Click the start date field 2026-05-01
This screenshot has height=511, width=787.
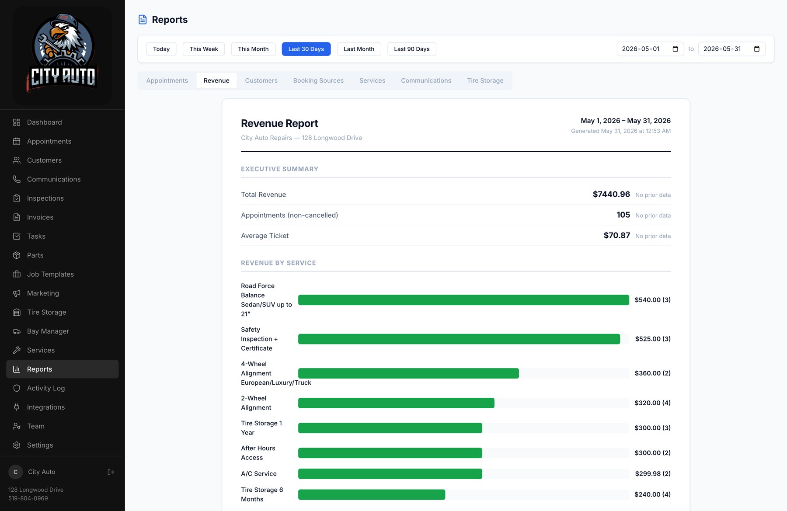[x=650, y=49]
